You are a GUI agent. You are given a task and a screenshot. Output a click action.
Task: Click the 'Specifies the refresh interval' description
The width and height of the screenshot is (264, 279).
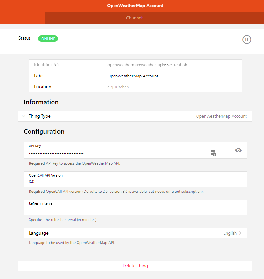(63, 220)
